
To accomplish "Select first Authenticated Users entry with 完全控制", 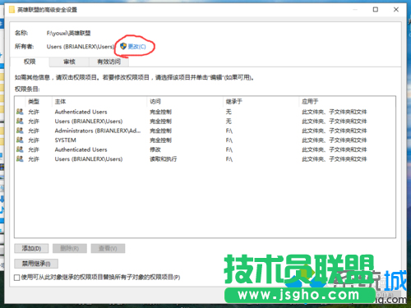I will point(205,112).
